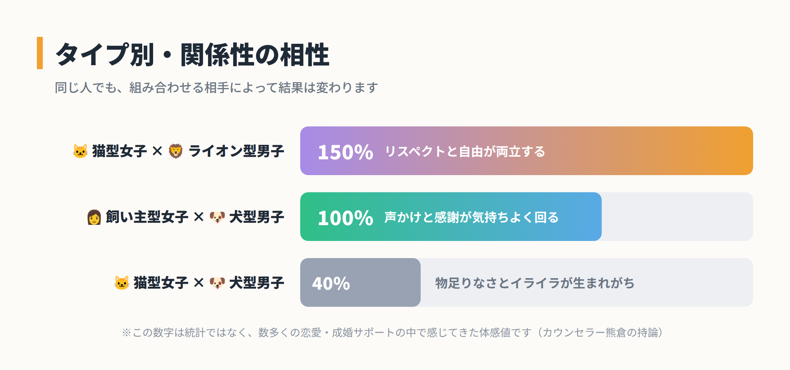This screenshot has height=370, width=790.
Task: Click the × symbol between 猫型女子 and ライオン
Action: pos(157,151)
